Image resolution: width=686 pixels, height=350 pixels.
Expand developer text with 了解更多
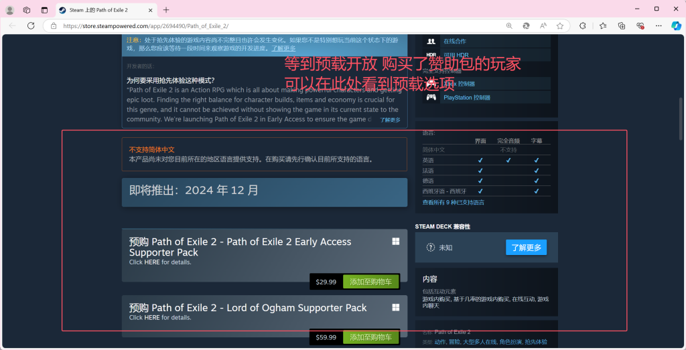coord(390,120)
